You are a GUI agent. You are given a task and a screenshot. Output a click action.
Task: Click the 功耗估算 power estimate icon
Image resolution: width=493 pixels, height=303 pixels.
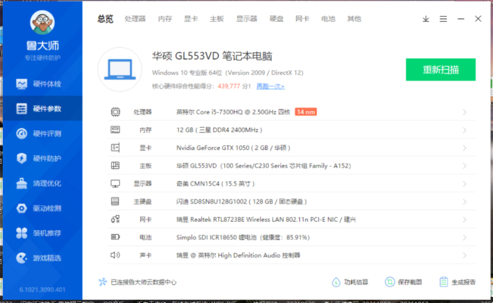coord(336,282)
